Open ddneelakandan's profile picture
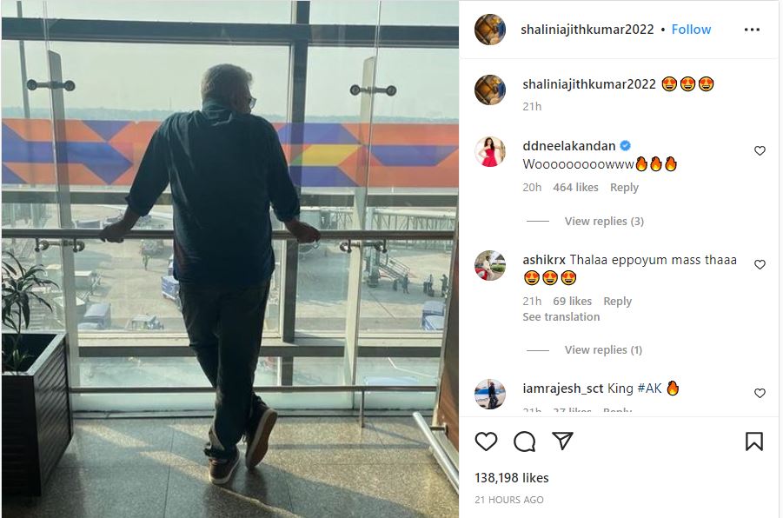Image resolution: width=783 pixels, height=518 pixels. [490, 151]
